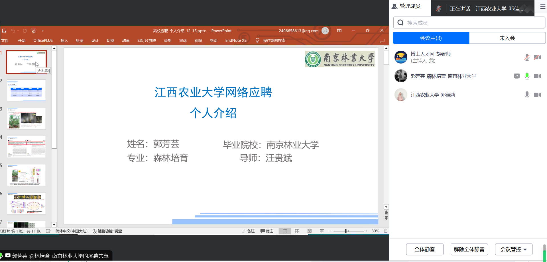The height and width of the screenshot is (262, 547).
Task: Click the Redo icon in quick access toolbar
Action: pyautogui.click(x=25, y=31)
